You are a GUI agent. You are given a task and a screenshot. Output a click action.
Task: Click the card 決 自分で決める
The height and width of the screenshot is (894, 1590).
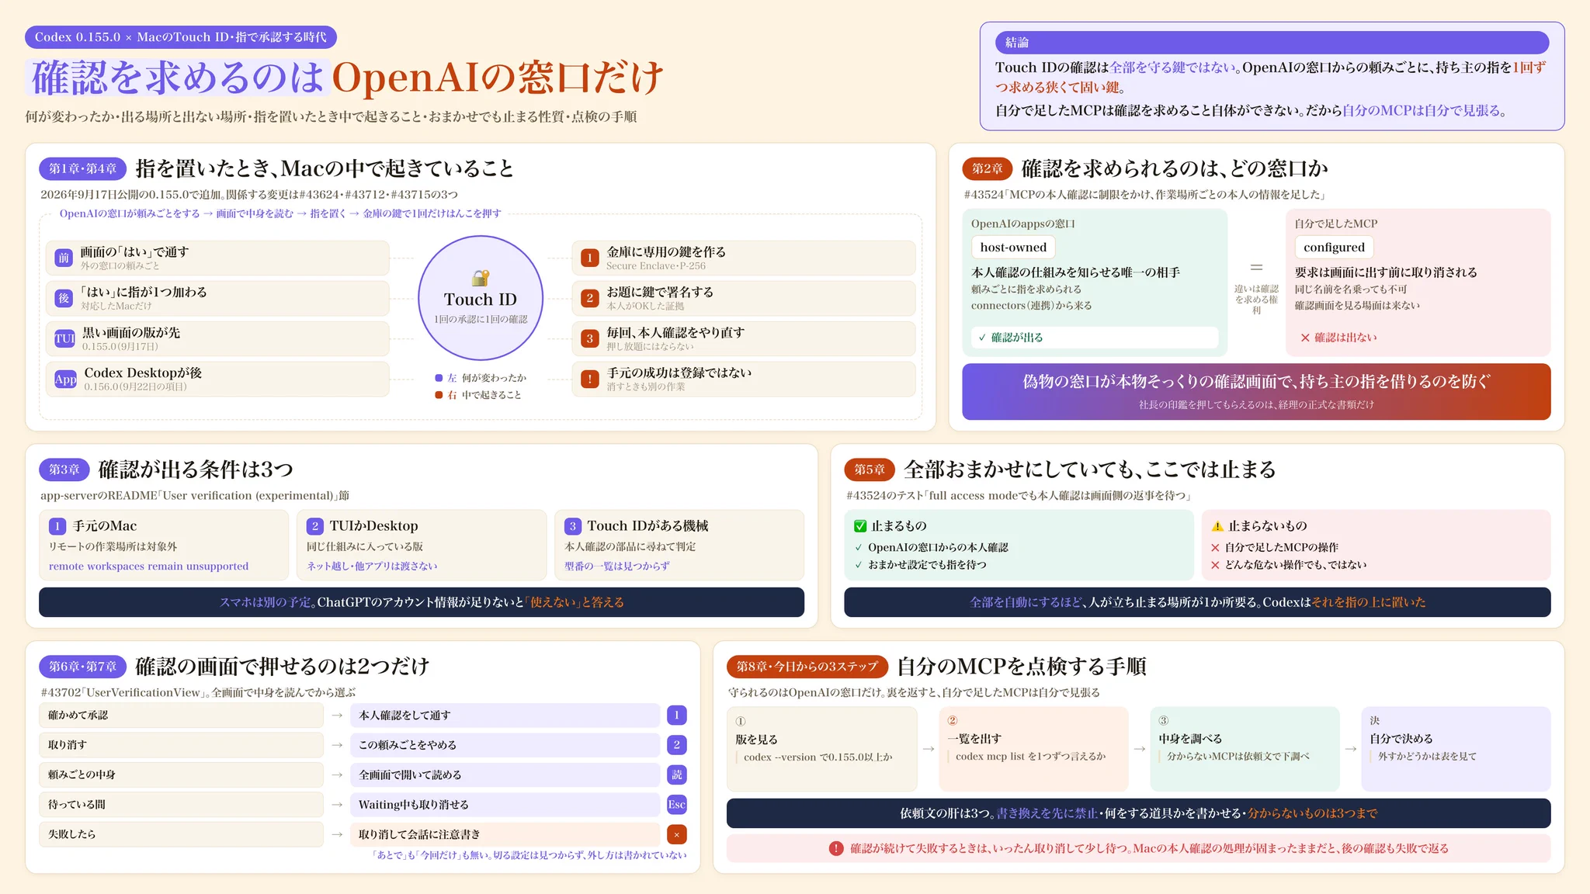(1456, 749)
